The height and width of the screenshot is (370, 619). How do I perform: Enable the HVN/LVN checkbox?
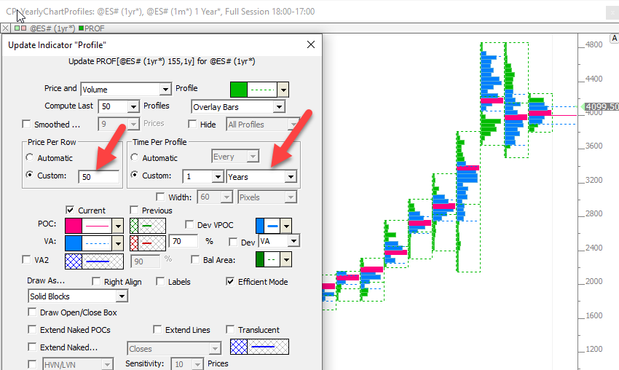pyautogui.click(x=32, y=364)
